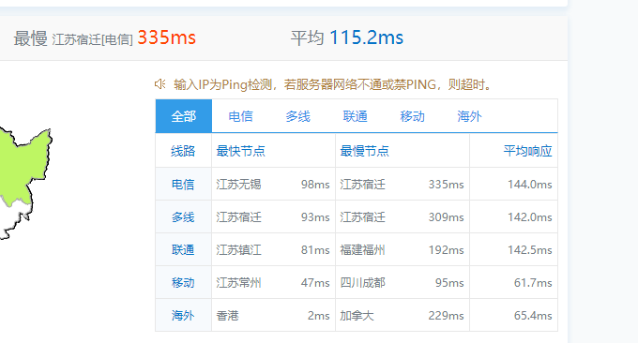The image size is (638, 343).
Task: Click the 最快节点 column header
Action: (x=240, y=151)
